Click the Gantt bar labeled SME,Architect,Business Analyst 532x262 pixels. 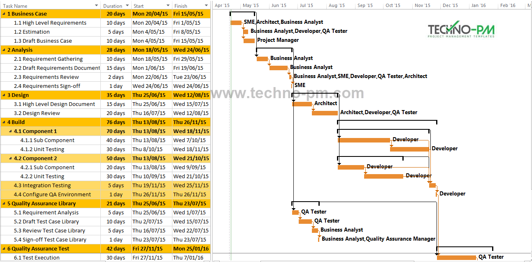[236, 23]
